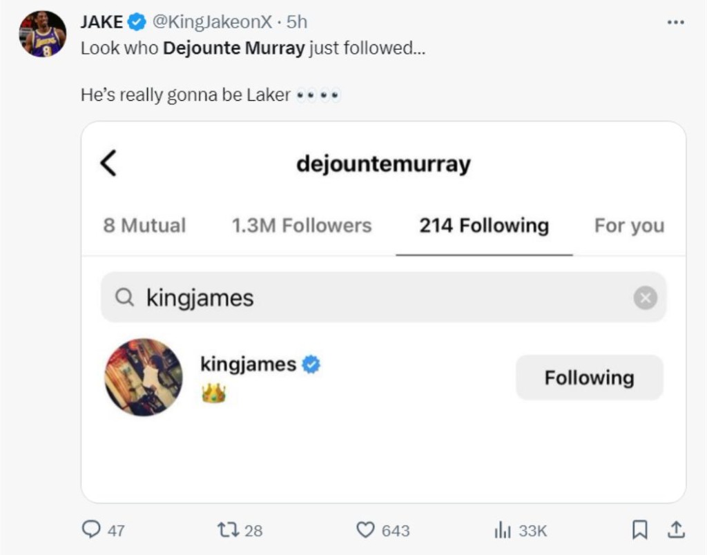Open JAKE's profile avatar
707x555 pixels.
pos(42,34)
